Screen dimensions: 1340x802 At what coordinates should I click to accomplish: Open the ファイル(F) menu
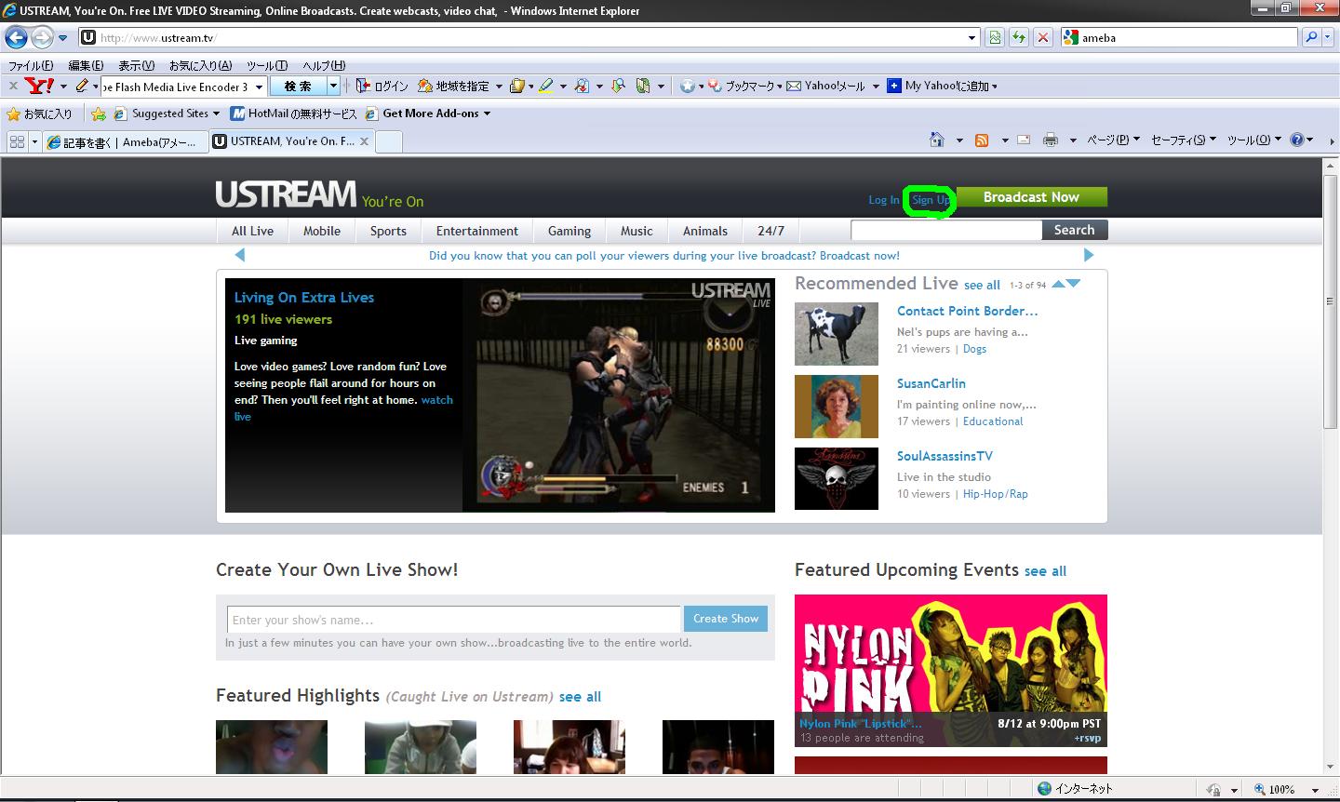[31, 65]
